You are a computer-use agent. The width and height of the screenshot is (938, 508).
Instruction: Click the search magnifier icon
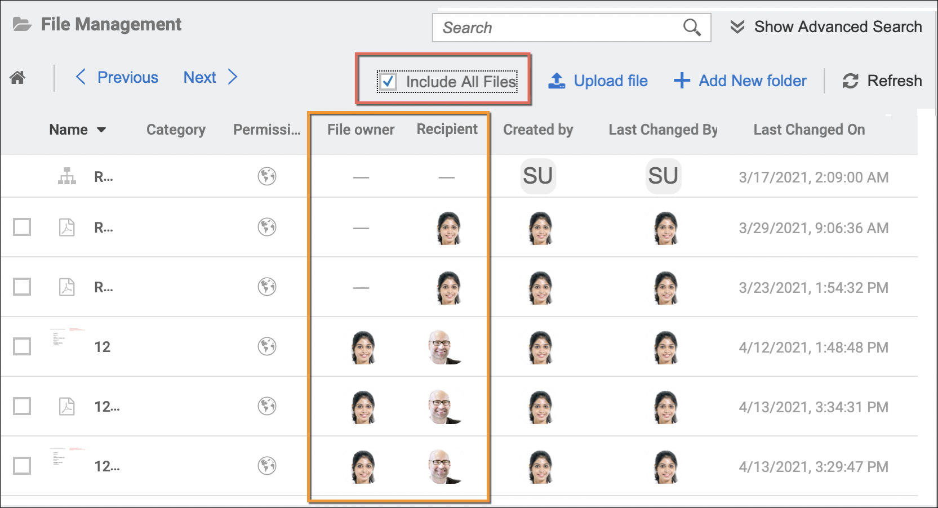tap(691, 27)
